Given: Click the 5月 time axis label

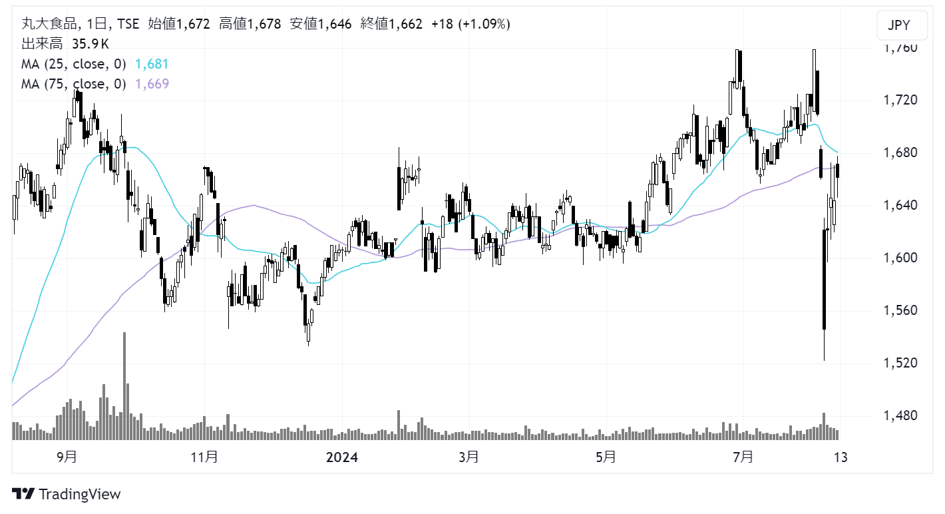Looking at the screenshot, I should pos(606,457).
